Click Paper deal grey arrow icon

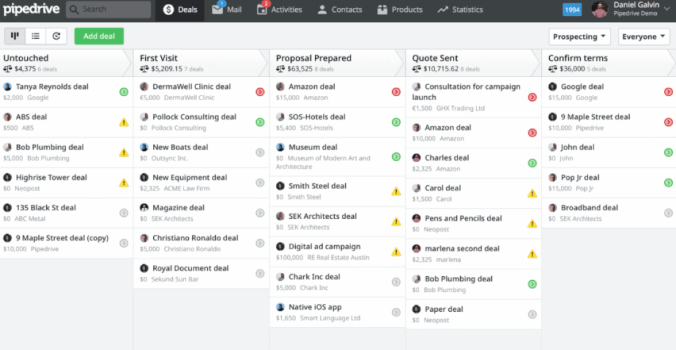click(533, 314)
